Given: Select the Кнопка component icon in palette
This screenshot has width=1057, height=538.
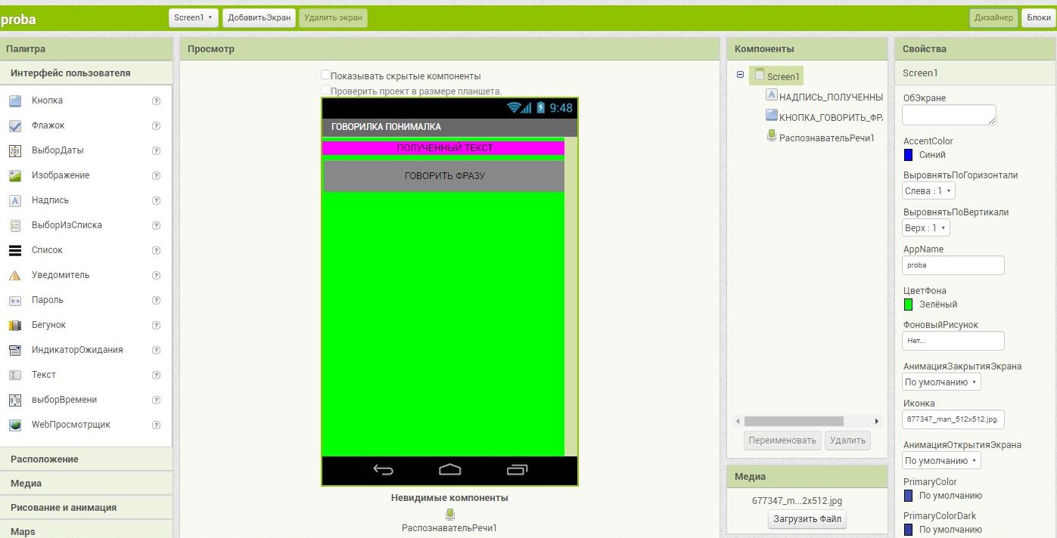Looking at the screenshot, I should pyautogui.click(x=15, y=100).
